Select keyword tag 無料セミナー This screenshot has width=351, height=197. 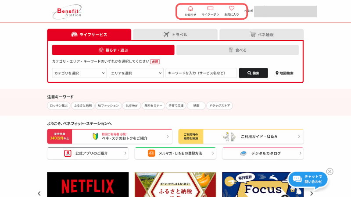pyautogui.click(x=153, y=106)
